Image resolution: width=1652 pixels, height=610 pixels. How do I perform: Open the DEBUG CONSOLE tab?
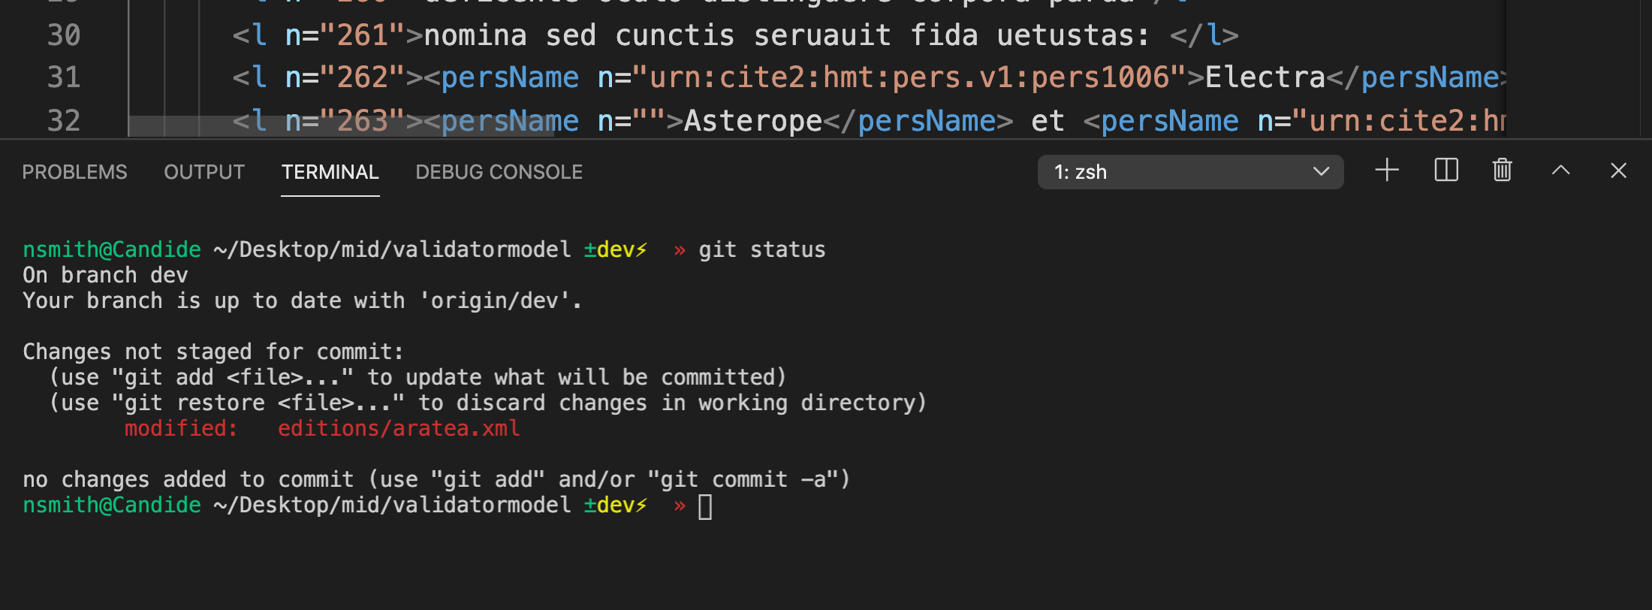point(499,171)
